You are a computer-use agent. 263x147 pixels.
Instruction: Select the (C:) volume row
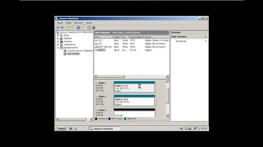131,40
